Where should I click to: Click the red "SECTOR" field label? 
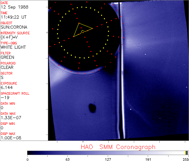(6, 73)
